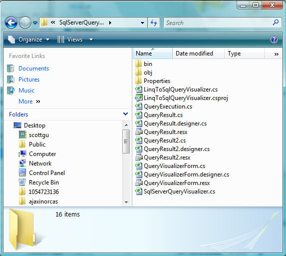Image resolution: width=286 pixels, height=256 pixels.
Task: Select the Public folder in tree
Action: 37,144
